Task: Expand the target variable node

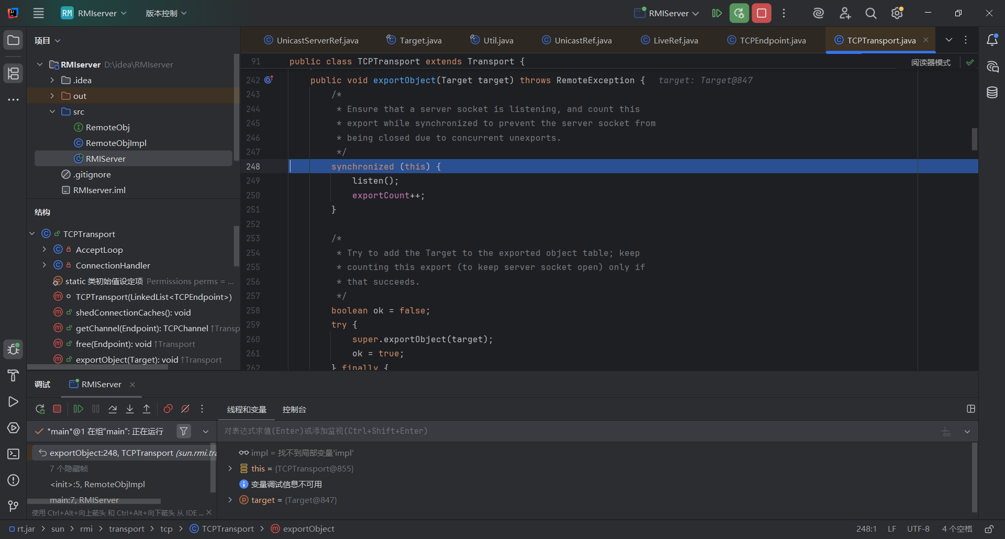Action: coord(230,500)
